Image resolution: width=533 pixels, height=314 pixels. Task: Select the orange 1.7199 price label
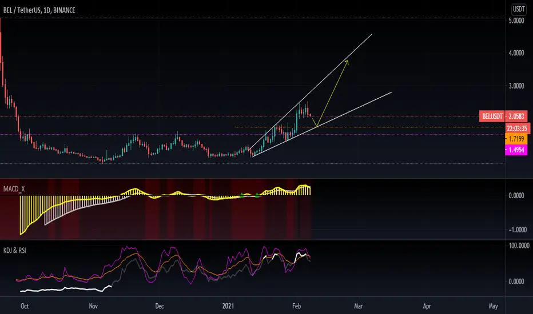516,139
